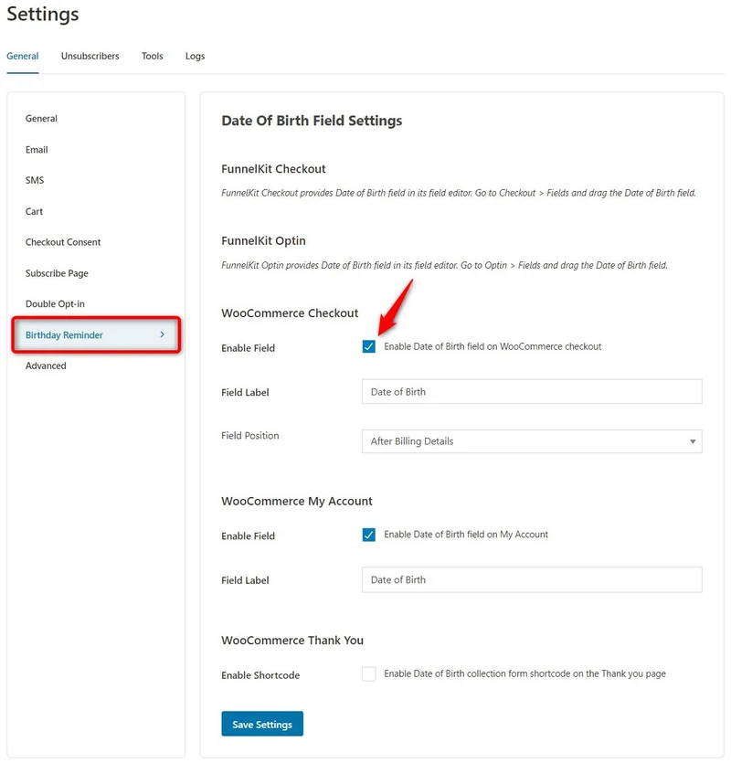Click the Settings page title
Screen dimensions: 731x763
[x=43, y=14]
